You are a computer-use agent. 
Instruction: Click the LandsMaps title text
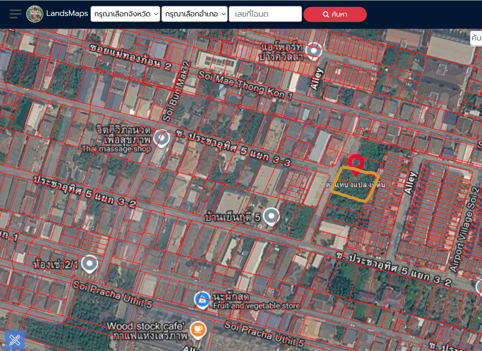pos(67,13)
